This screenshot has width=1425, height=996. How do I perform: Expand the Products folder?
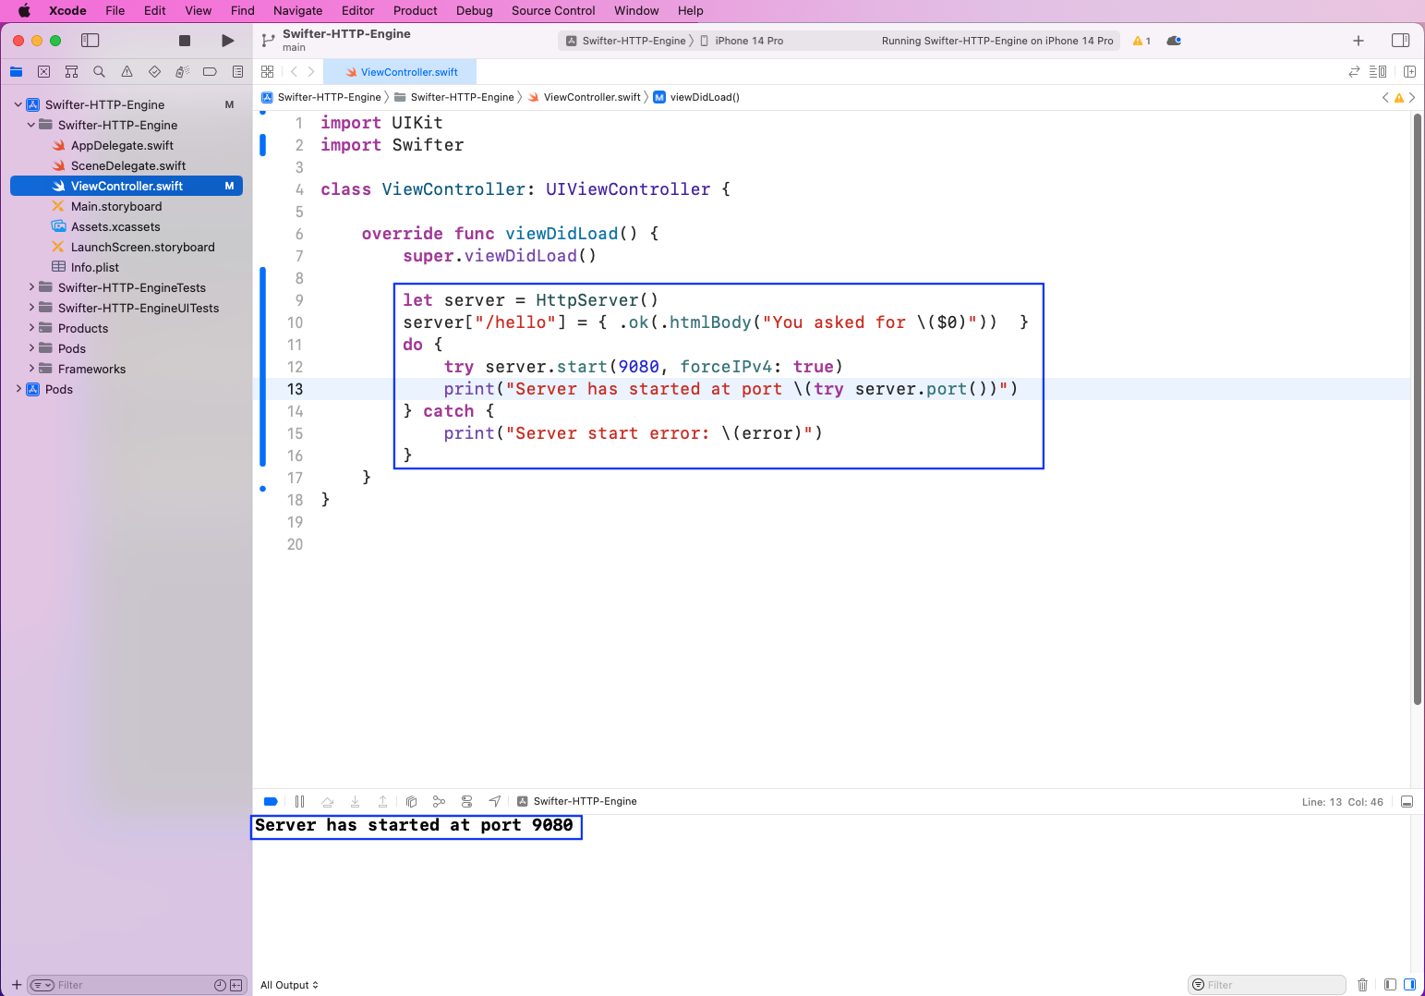coord(31,328)
